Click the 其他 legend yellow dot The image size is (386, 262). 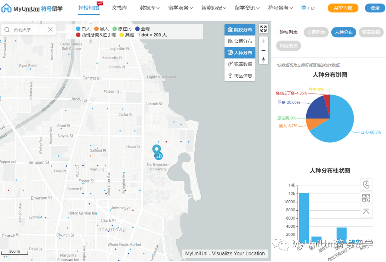[122, 35]
